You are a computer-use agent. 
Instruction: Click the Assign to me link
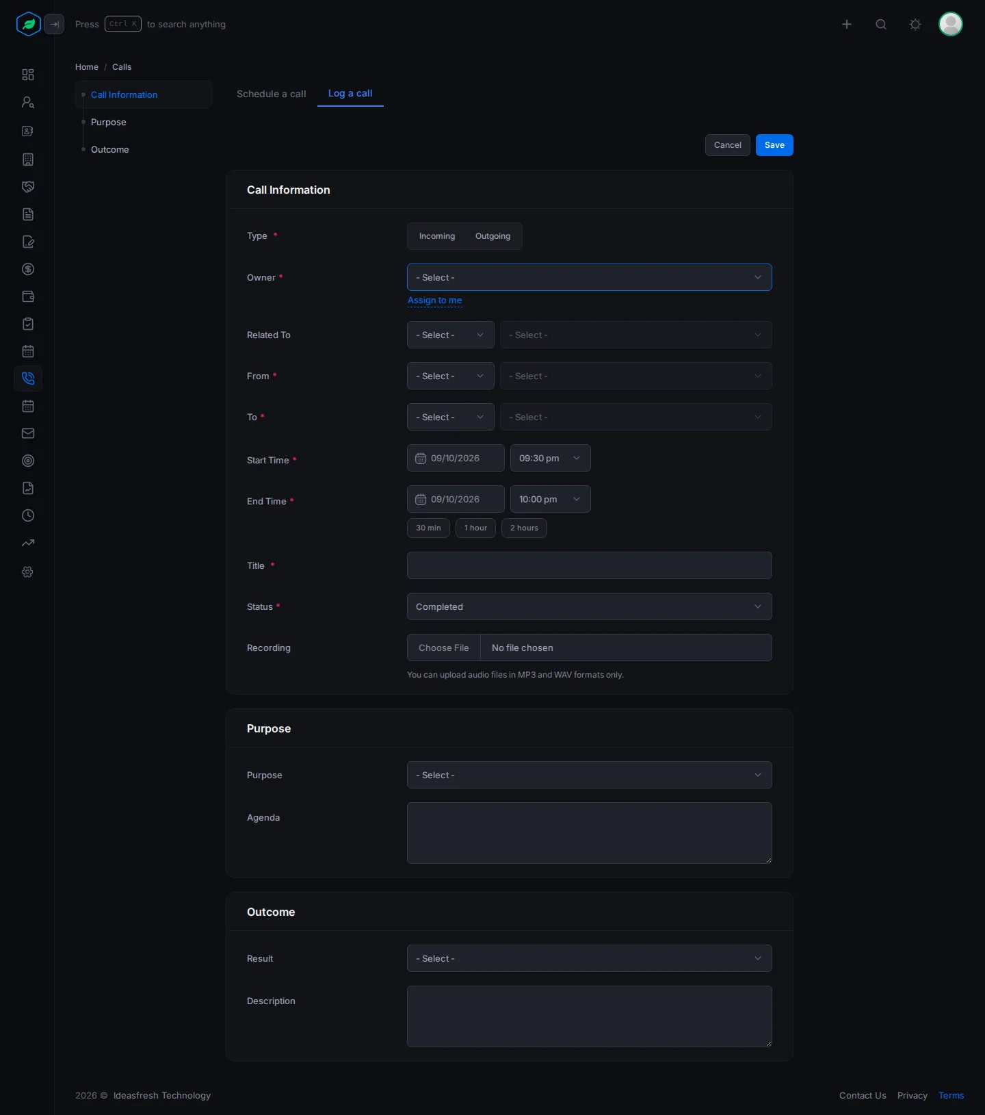(435, 300)
